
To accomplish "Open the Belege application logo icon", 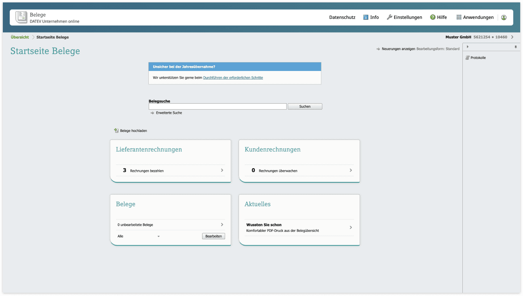I will pos(21,17).
